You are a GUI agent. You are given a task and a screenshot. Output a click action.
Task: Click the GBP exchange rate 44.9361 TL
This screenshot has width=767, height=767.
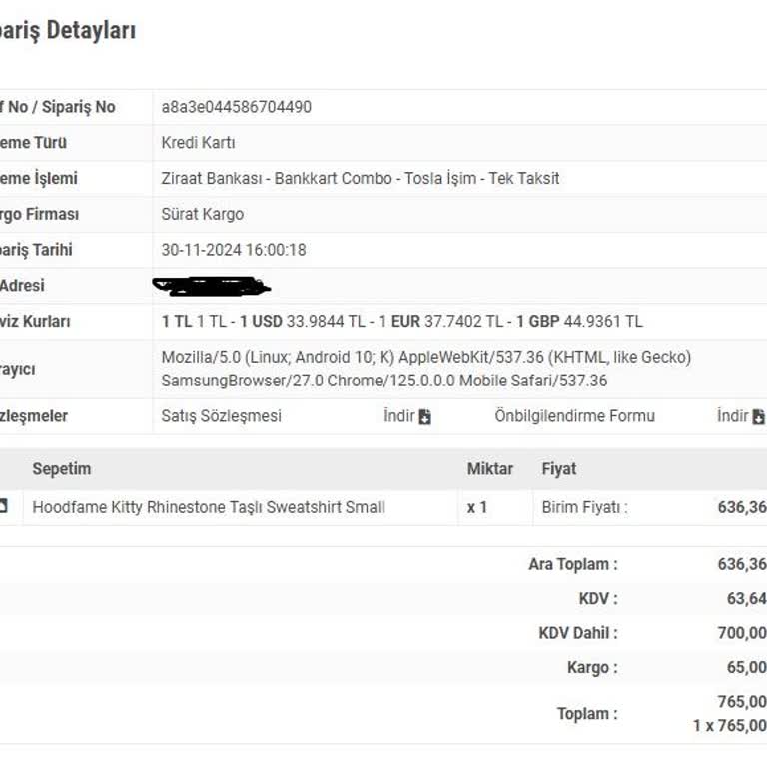coord(603,321)
